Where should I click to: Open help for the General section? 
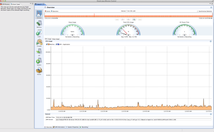point(211,114)
